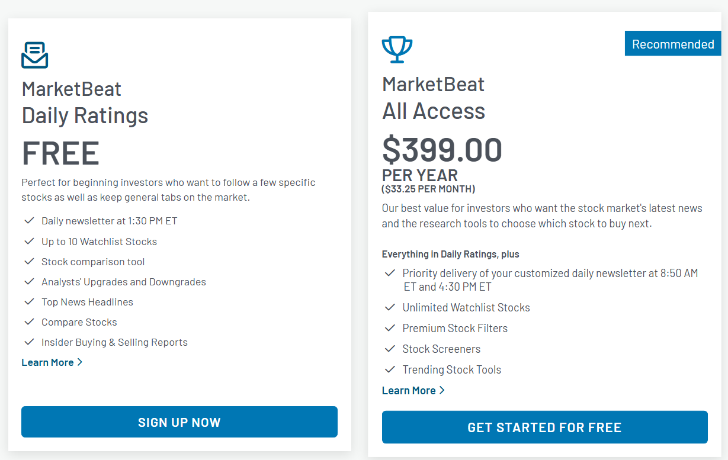Click the chevron after All Access Learn More
This screenshot has width=728, height=460.
(x=442, y=391)
